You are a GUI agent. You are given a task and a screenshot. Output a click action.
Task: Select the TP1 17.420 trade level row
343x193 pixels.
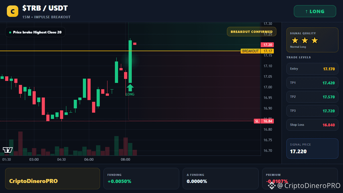tap(312, 83)
